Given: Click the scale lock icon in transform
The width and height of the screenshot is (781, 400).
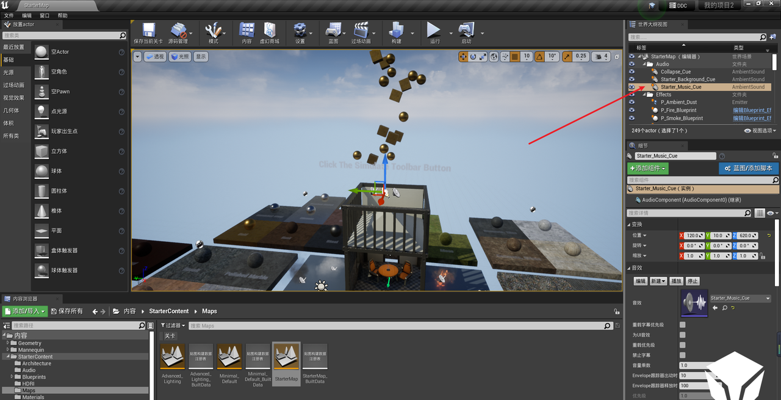Looking at the screenshot, I should (763, 256).
